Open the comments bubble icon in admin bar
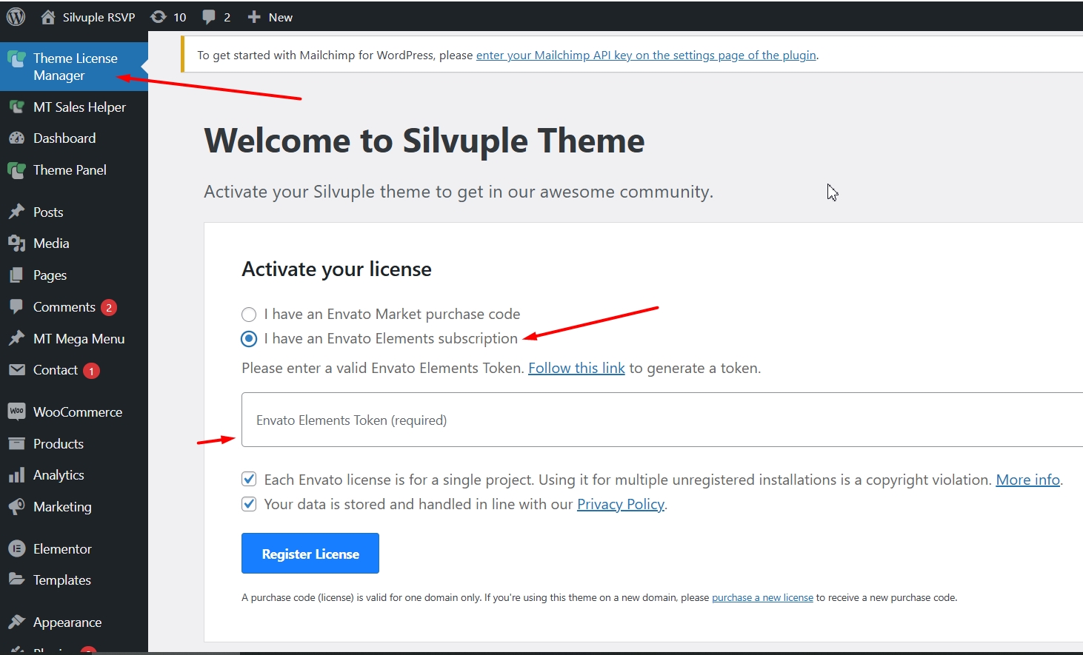 point(209,17)
